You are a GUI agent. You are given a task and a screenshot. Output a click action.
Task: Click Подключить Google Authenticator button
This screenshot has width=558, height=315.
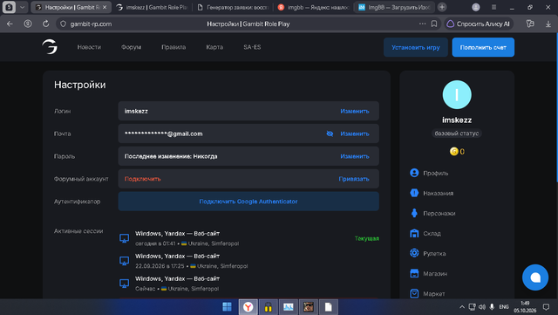[248, 202]
